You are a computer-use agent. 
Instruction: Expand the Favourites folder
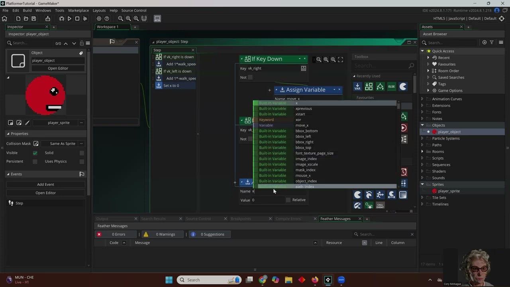pos(428,64)
